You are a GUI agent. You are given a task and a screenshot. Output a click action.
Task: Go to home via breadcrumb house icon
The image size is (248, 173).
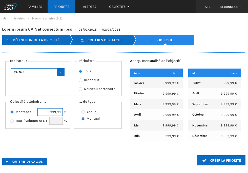5,18
